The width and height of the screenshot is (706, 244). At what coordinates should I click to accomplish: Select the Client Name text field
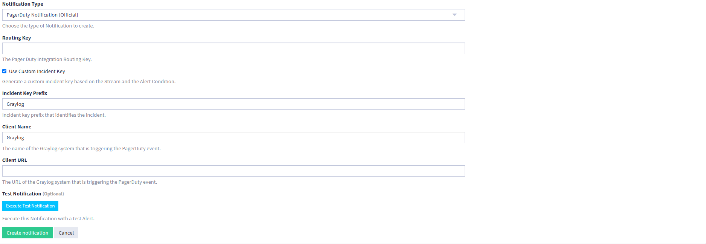click(x=233, y=138)
